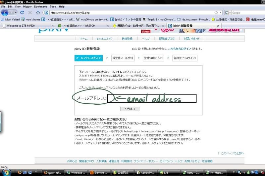
Task: Click the 開発者ブログ link in top nav
Action: (167, 39)
